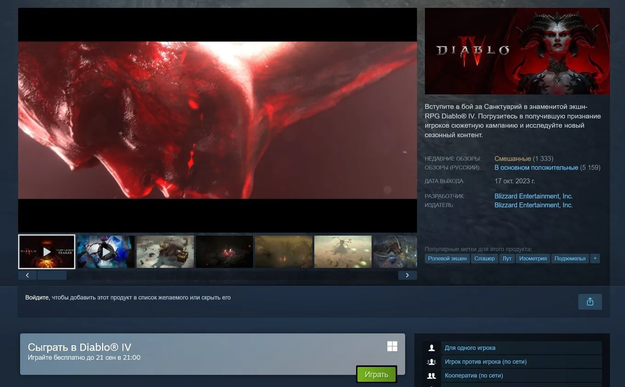Click the Сыграть в Diablo® IV heading
Viewport: 625px width, 387px height.
point(80,347)
